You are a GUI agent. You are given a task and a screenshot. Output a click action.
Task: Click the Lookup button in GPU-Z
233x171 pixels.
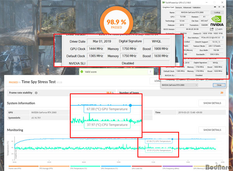217,12
